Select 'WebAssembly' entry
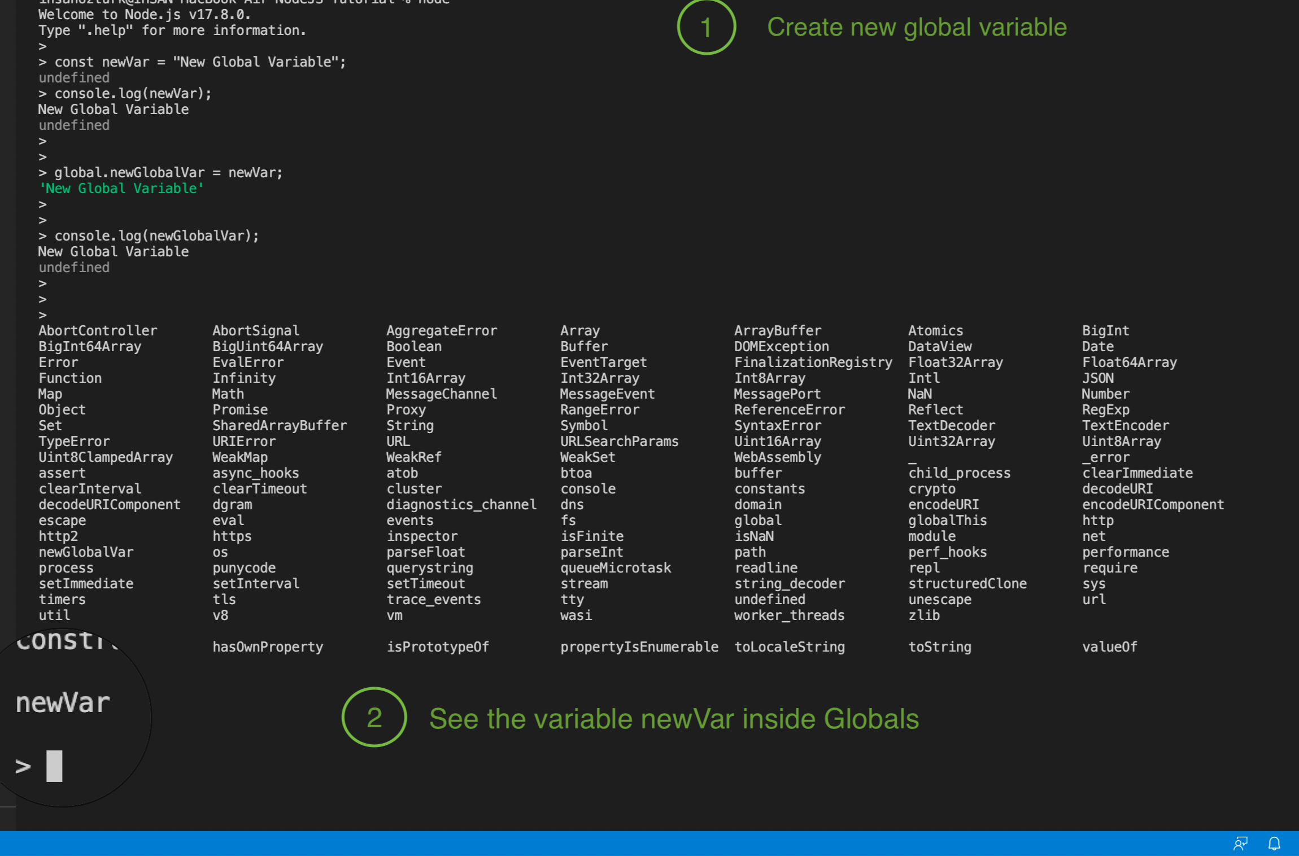The width and height of the screenshot is (1299, 856). [778, 457]
